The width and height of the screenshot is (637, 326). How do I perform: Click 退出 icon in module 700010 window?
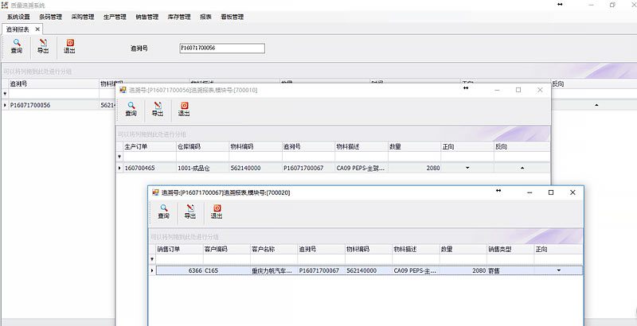184,108
